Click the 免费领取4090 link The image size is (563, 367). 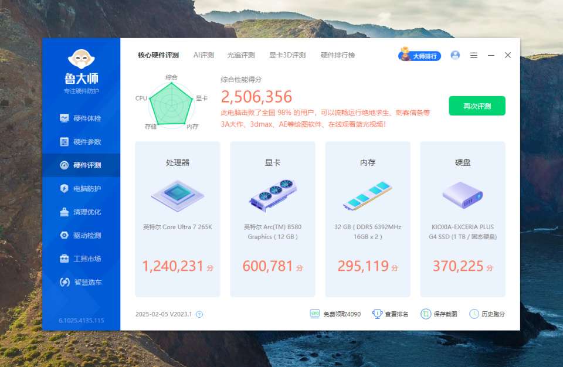pos(335,314)
